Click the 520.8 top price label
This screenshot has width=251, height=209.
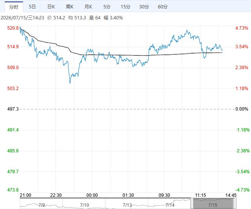pos(13,28)
